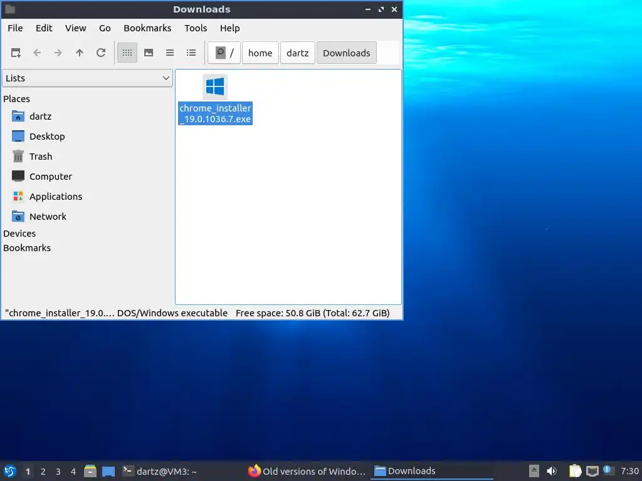The width and height of the screenshot is (642, 481).
Task: Click Downloads path bar button
Action: click(346, 53)
